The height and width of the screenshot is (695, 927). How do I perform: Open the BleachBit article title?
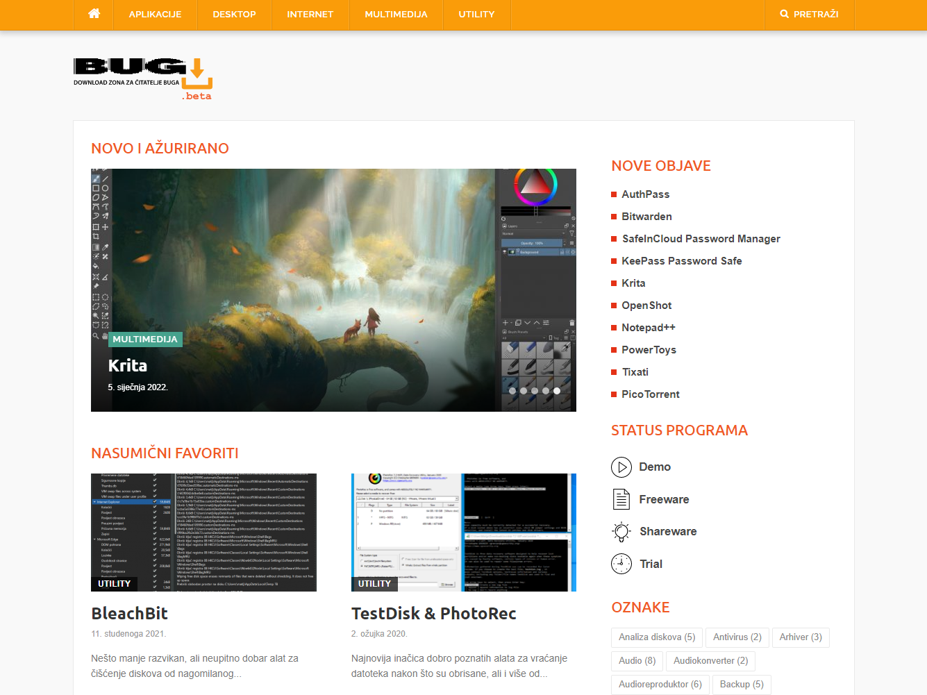tap(129, 614)
